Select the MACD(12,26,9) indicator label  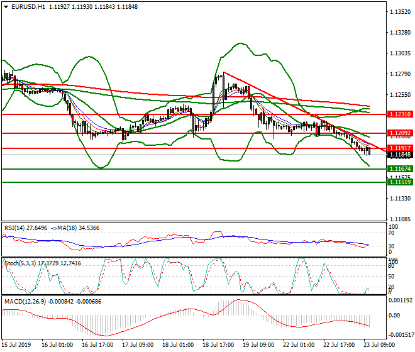click(x=25, y=302)
